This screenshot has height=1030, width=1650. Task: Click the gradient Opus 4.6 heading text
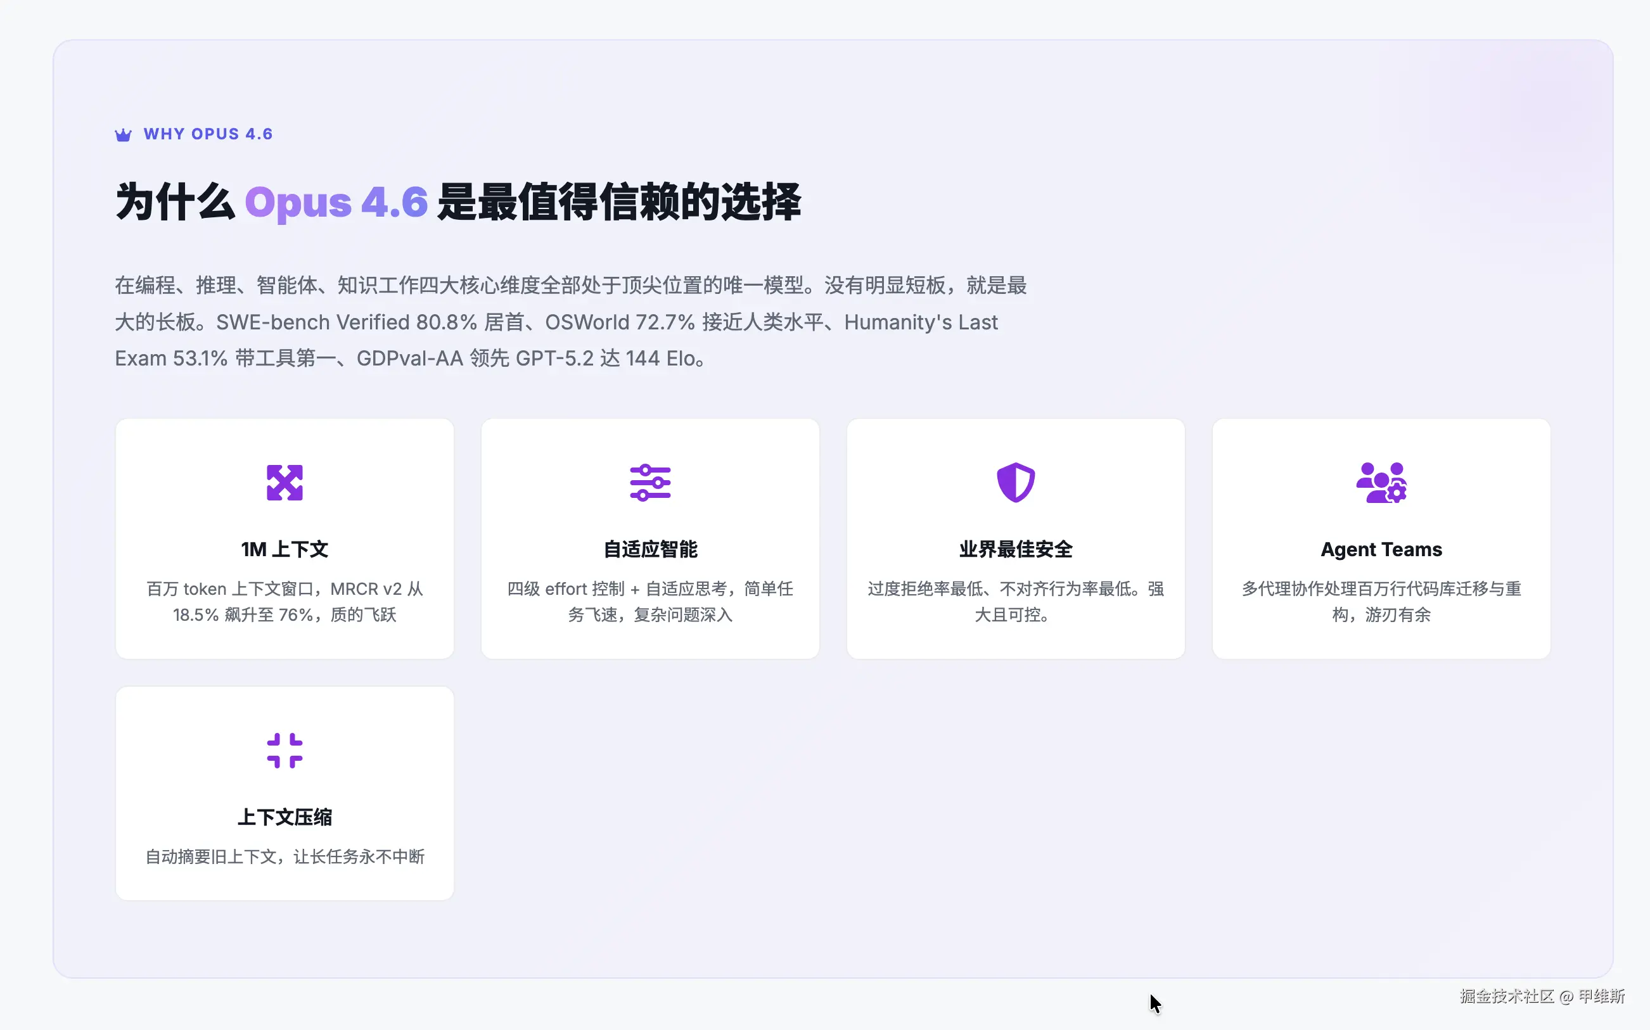coord(336,202)
